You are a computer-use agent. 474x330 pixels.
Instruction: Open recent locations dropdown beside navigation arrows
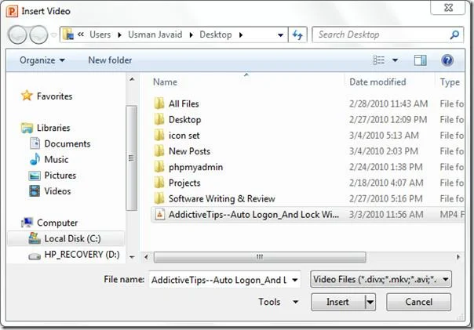point(54,35)
